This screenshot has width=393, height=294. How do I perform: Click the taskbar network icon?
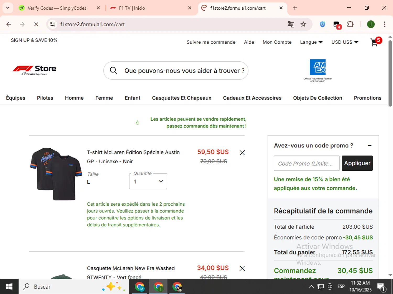320,286
